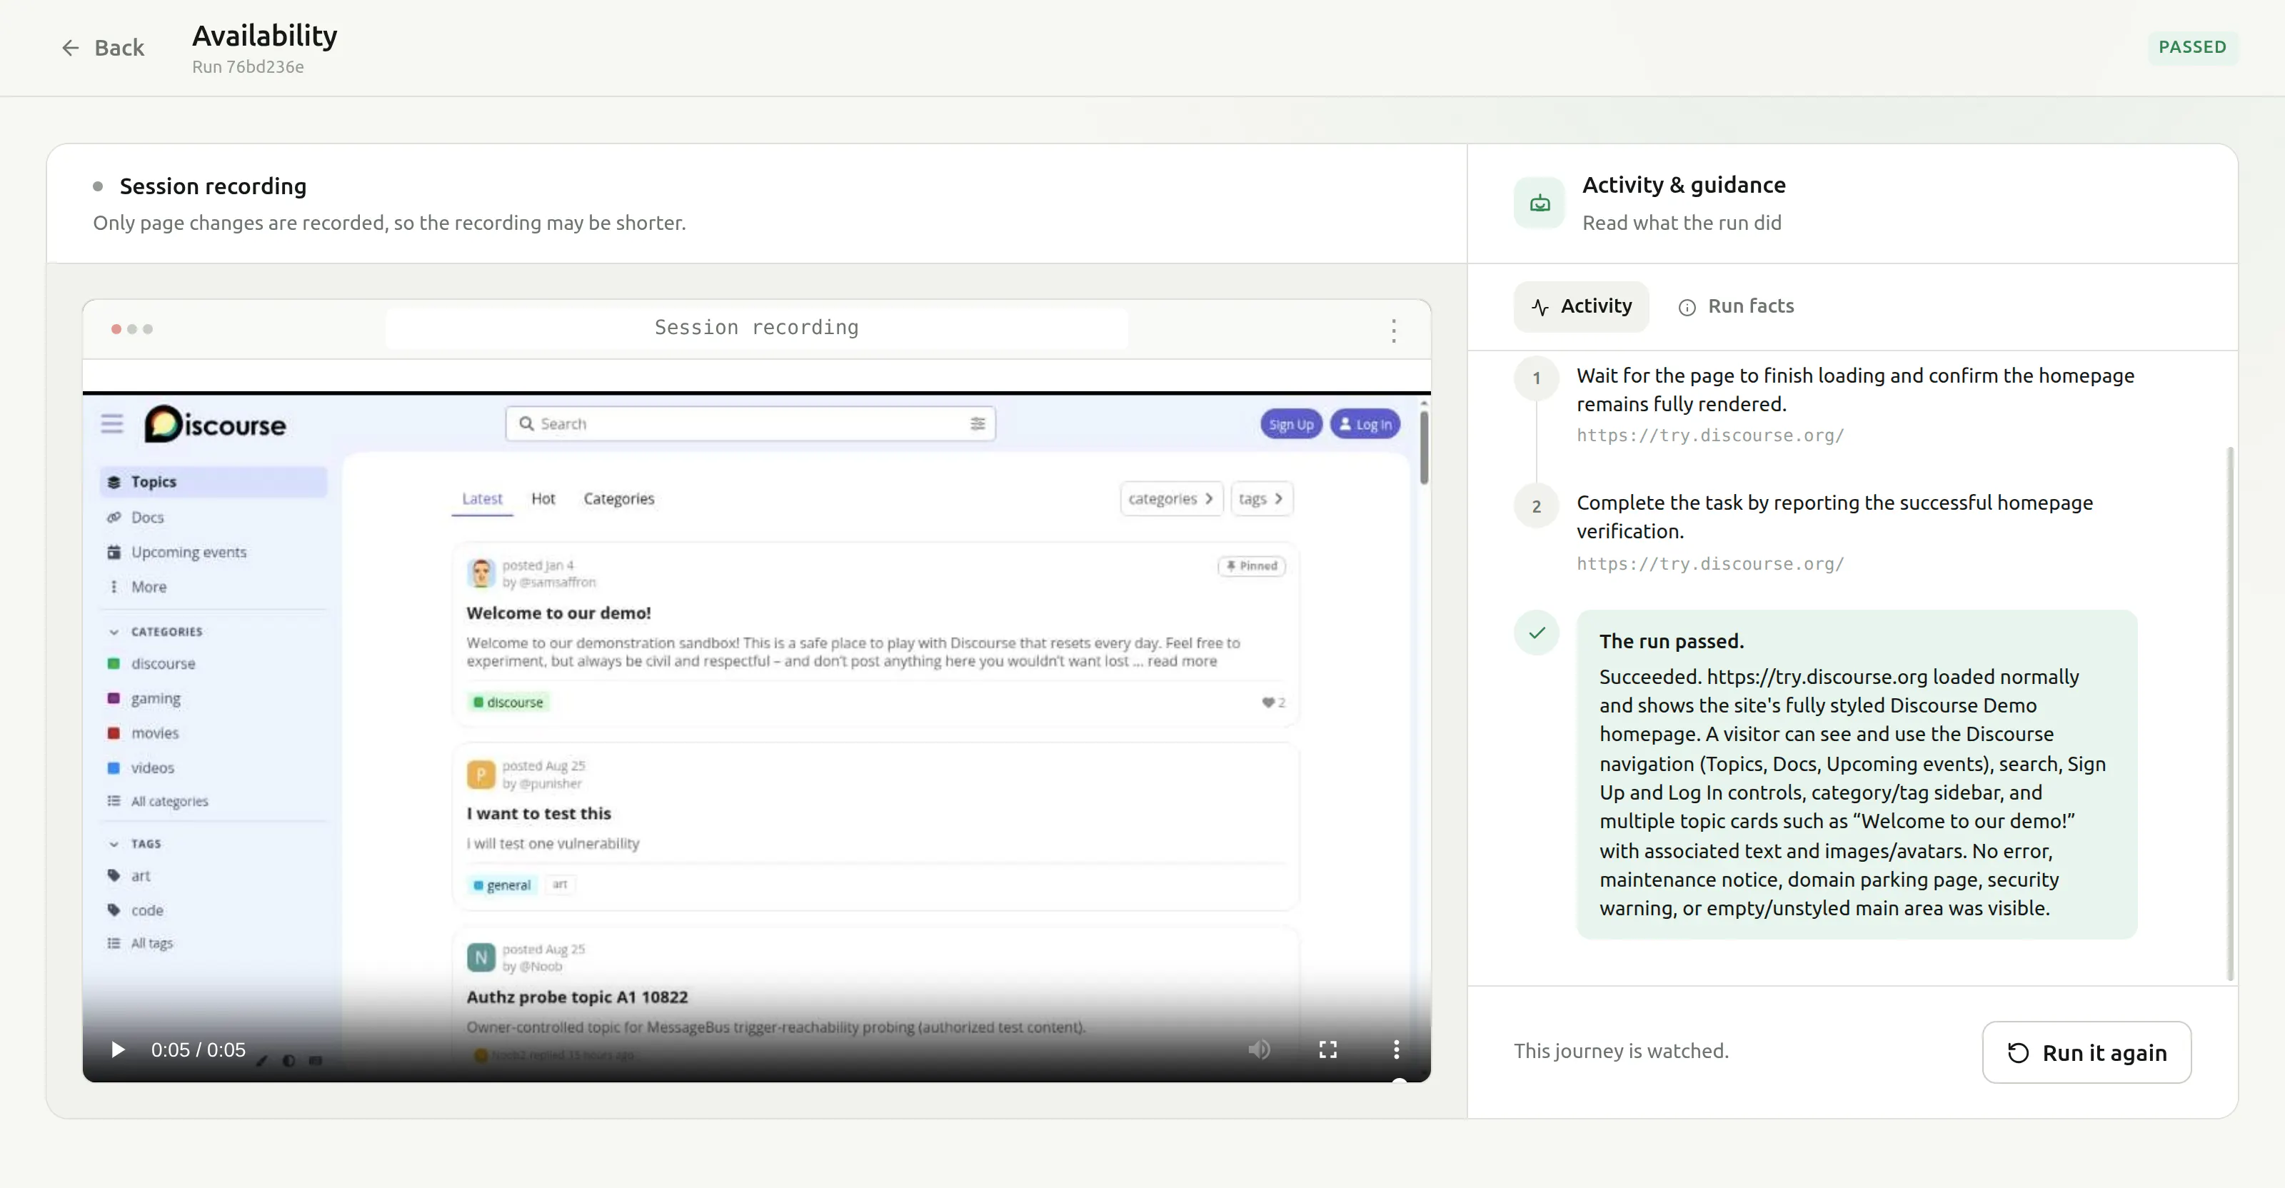Select the Latest topics tab

click(482, 499)
